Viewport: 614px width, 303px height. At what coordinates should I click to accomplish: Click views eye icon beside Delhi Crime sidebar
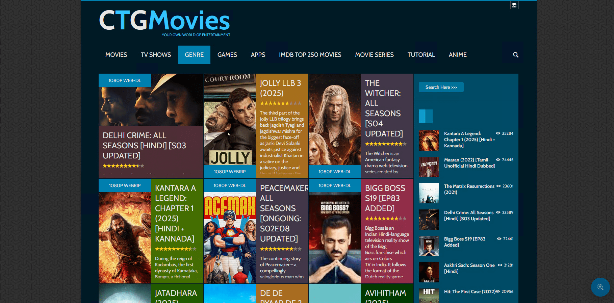click(x=498, y=212)
